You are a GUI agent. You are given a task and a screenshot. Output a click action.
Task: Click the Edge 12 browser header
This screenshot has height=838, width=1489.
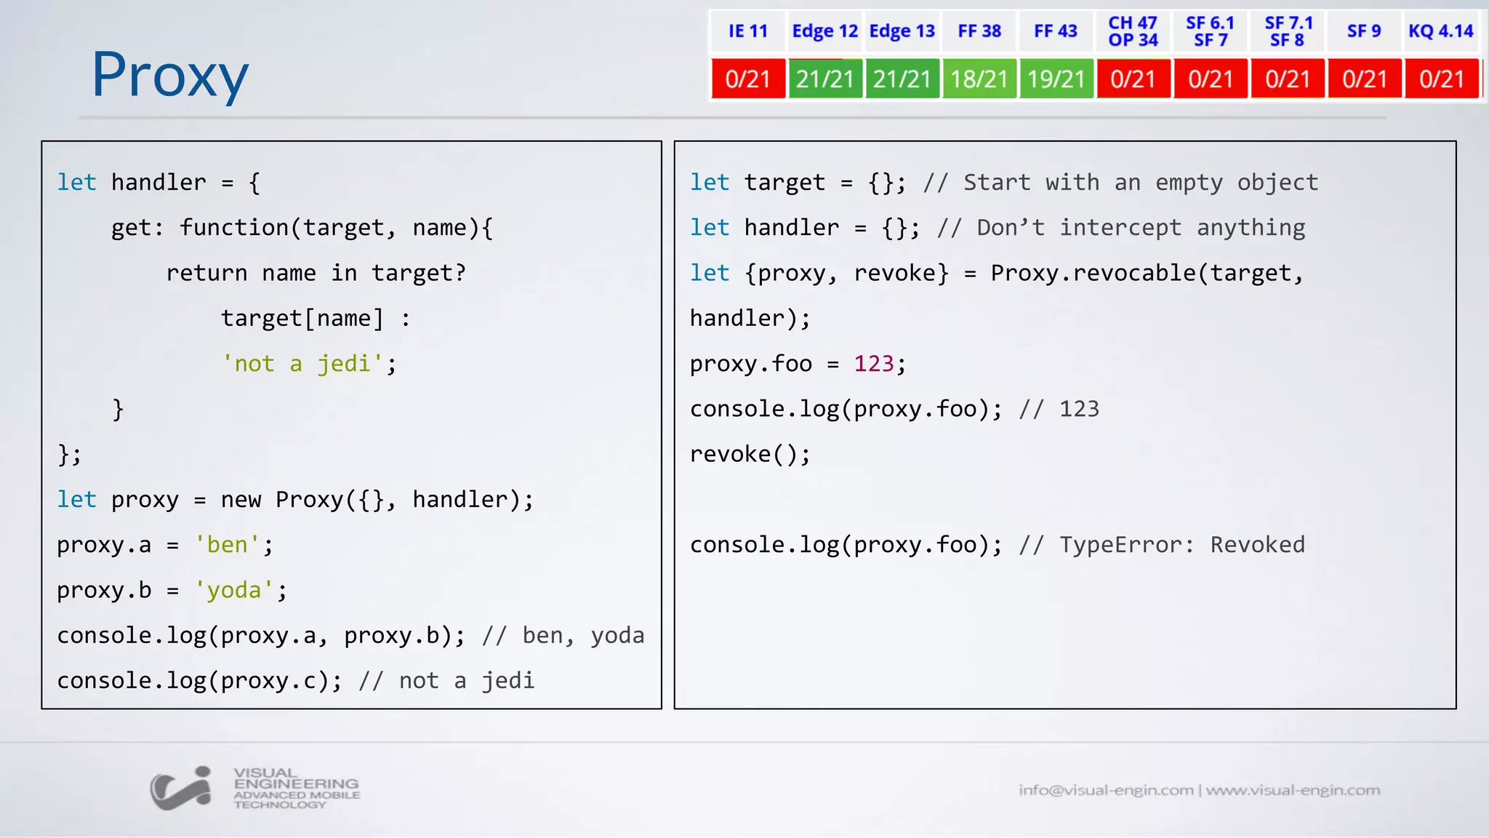pos(824,31)
